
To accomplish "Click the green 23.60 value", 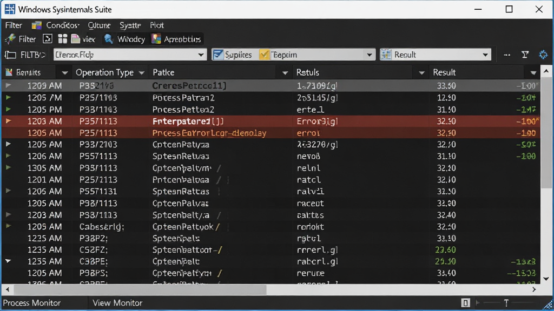I will click(445, 249).
